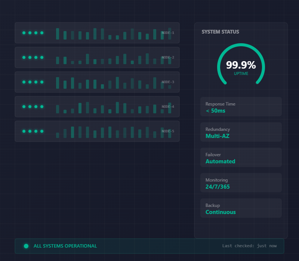Click the green dot beside All Systems Operational

26,246
